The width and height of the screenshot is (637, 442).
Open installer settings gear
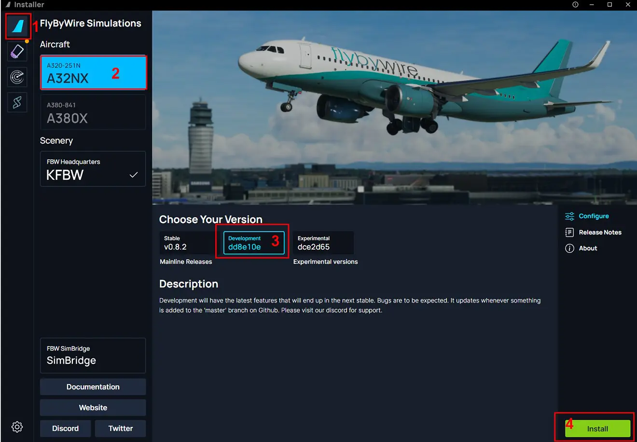(17, 427)
